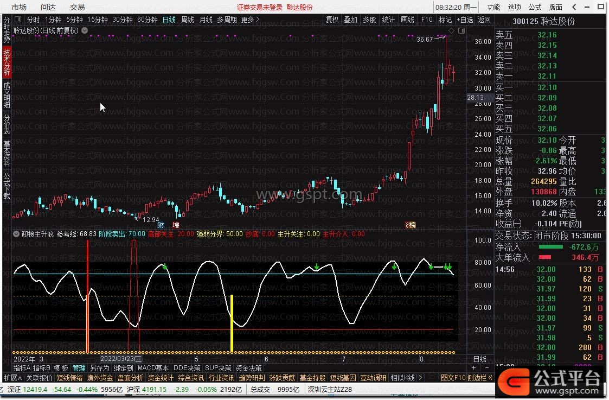Screen dimensions: 609x400
Task: Open the 交易 menu
Action: [78, 7]
